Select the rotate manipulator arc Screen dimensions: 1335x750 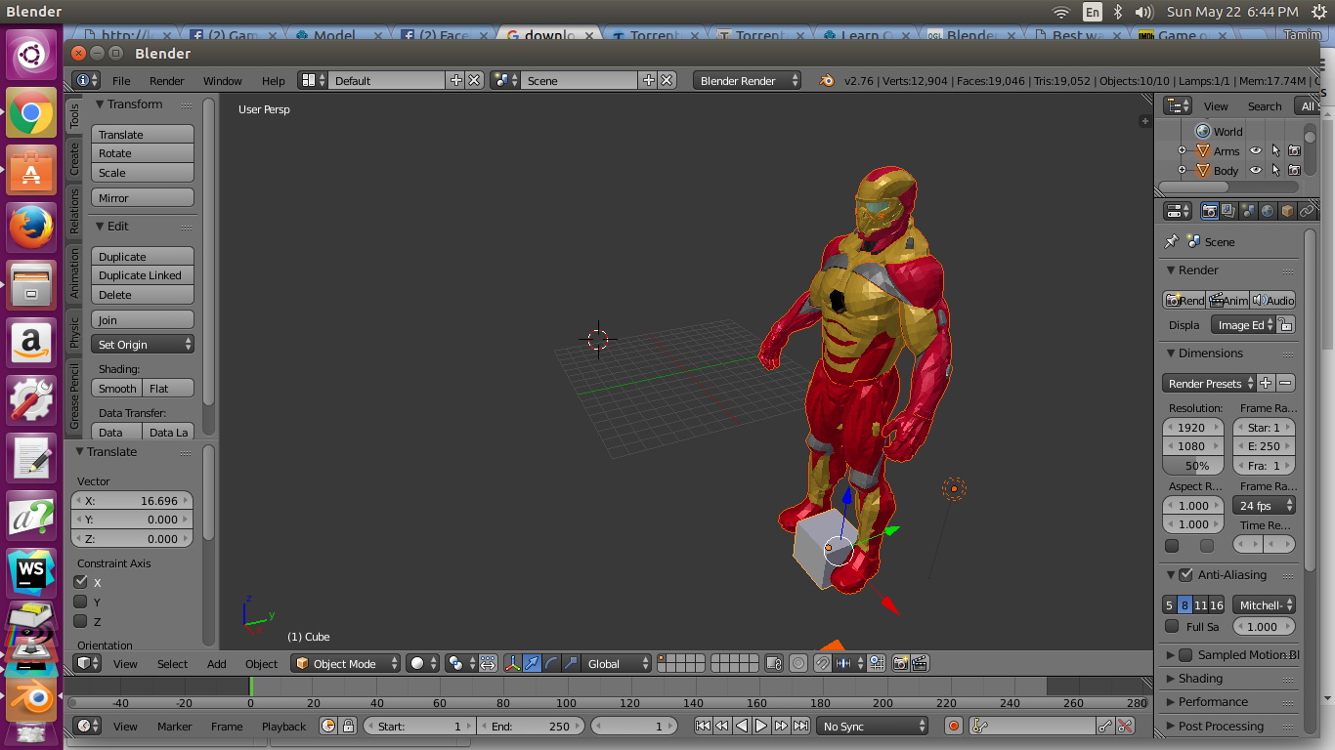pos(551,663)
